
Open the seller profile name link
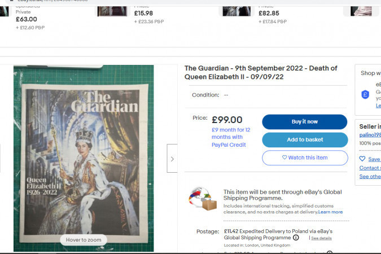(370, 135)
